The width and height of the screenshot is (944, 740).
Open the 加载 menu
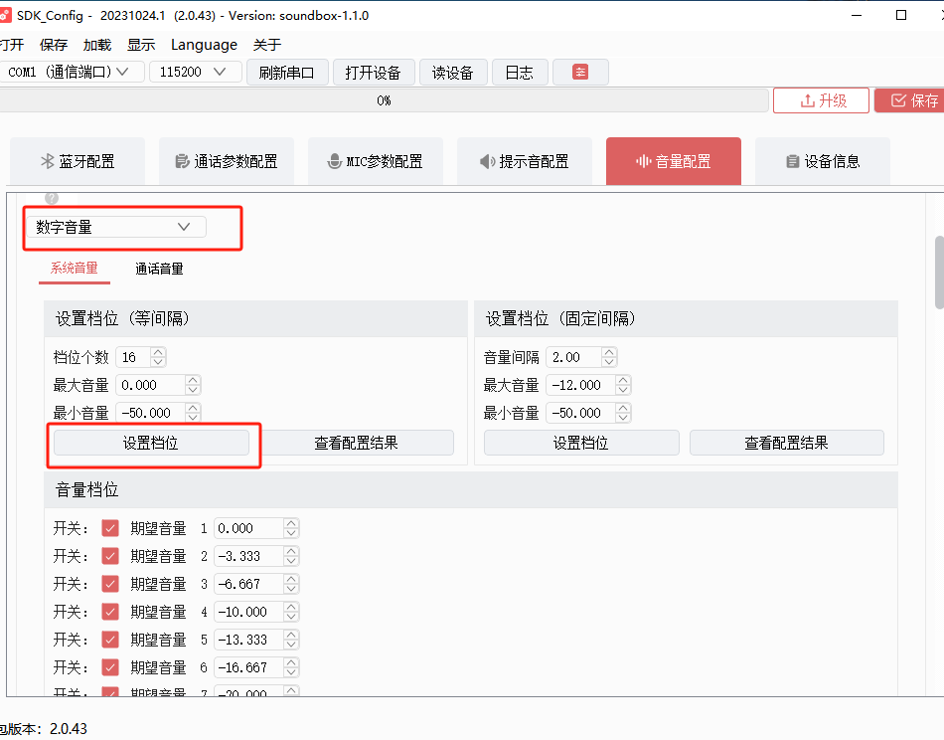97,45
